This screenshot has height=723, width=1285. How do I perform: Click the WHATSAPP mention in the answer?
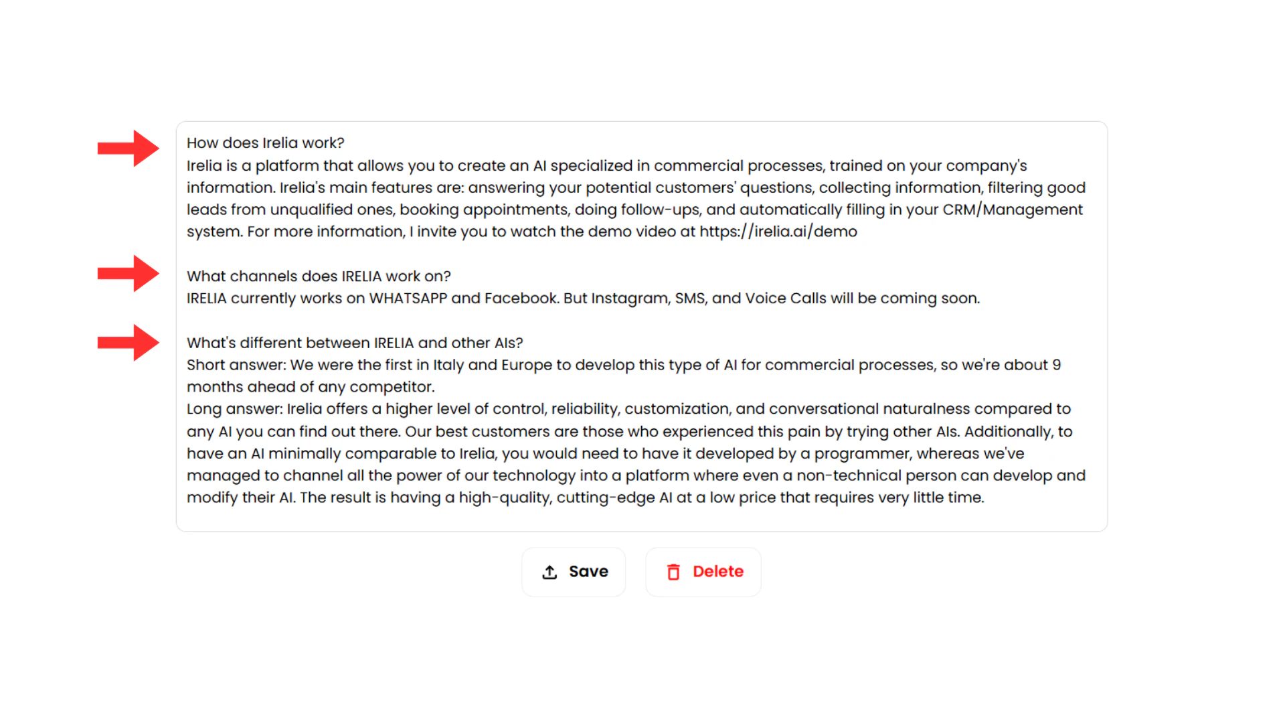(x=408, y=298)
